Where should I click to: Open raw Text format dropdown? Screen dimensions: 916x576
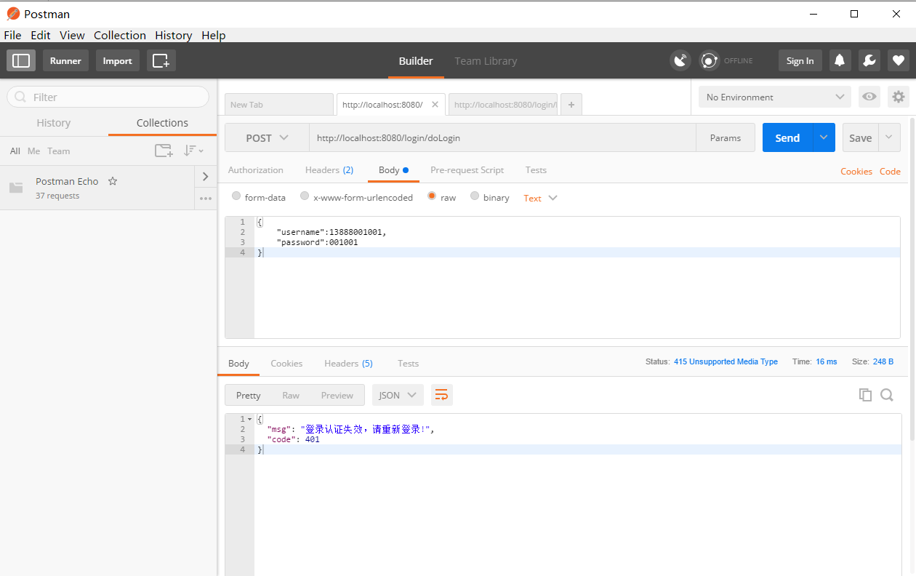pos(540,198)
